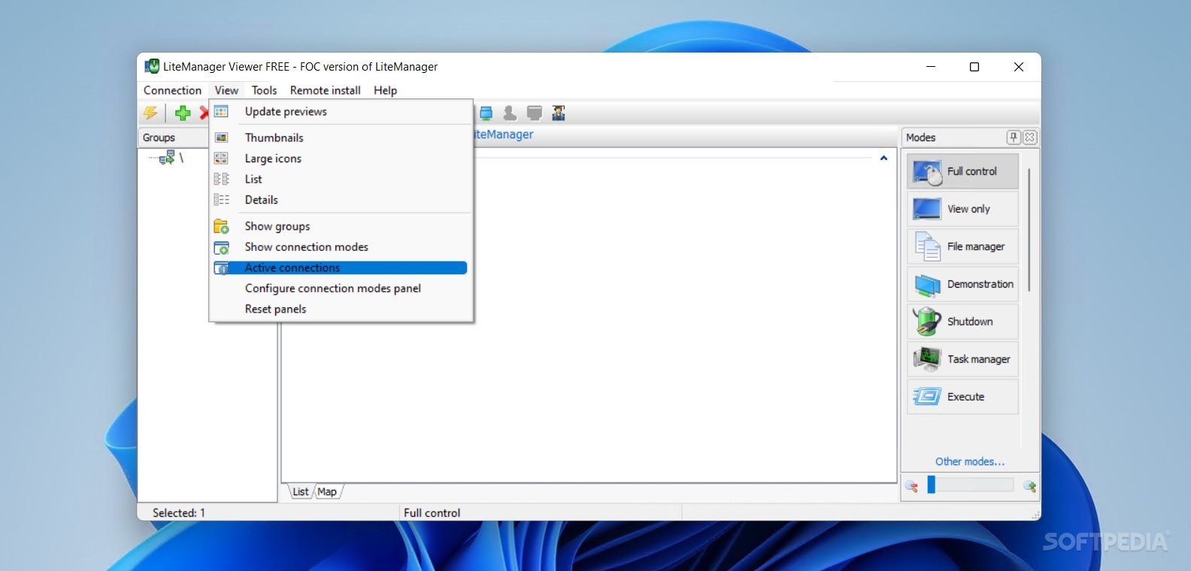Open the Connection menu
Screen dimensions: 1191x571
click(172, 90)
